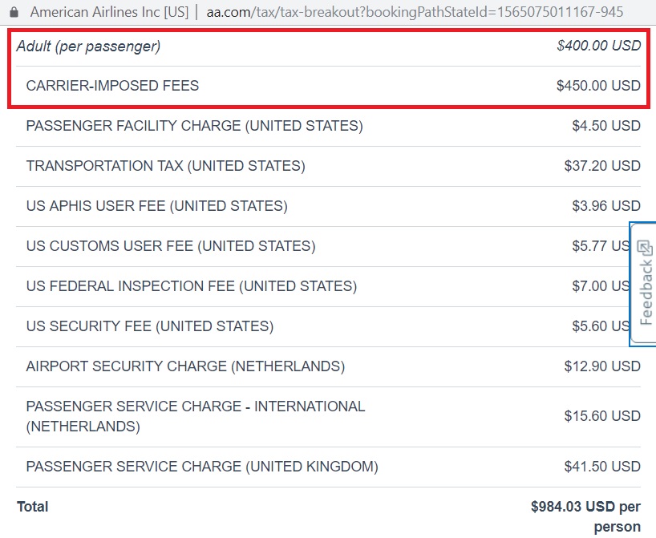Screen dimensions: 656x538
Task: Click US FEDERAL INSPECTION FEE label
Action: [191, 286]
